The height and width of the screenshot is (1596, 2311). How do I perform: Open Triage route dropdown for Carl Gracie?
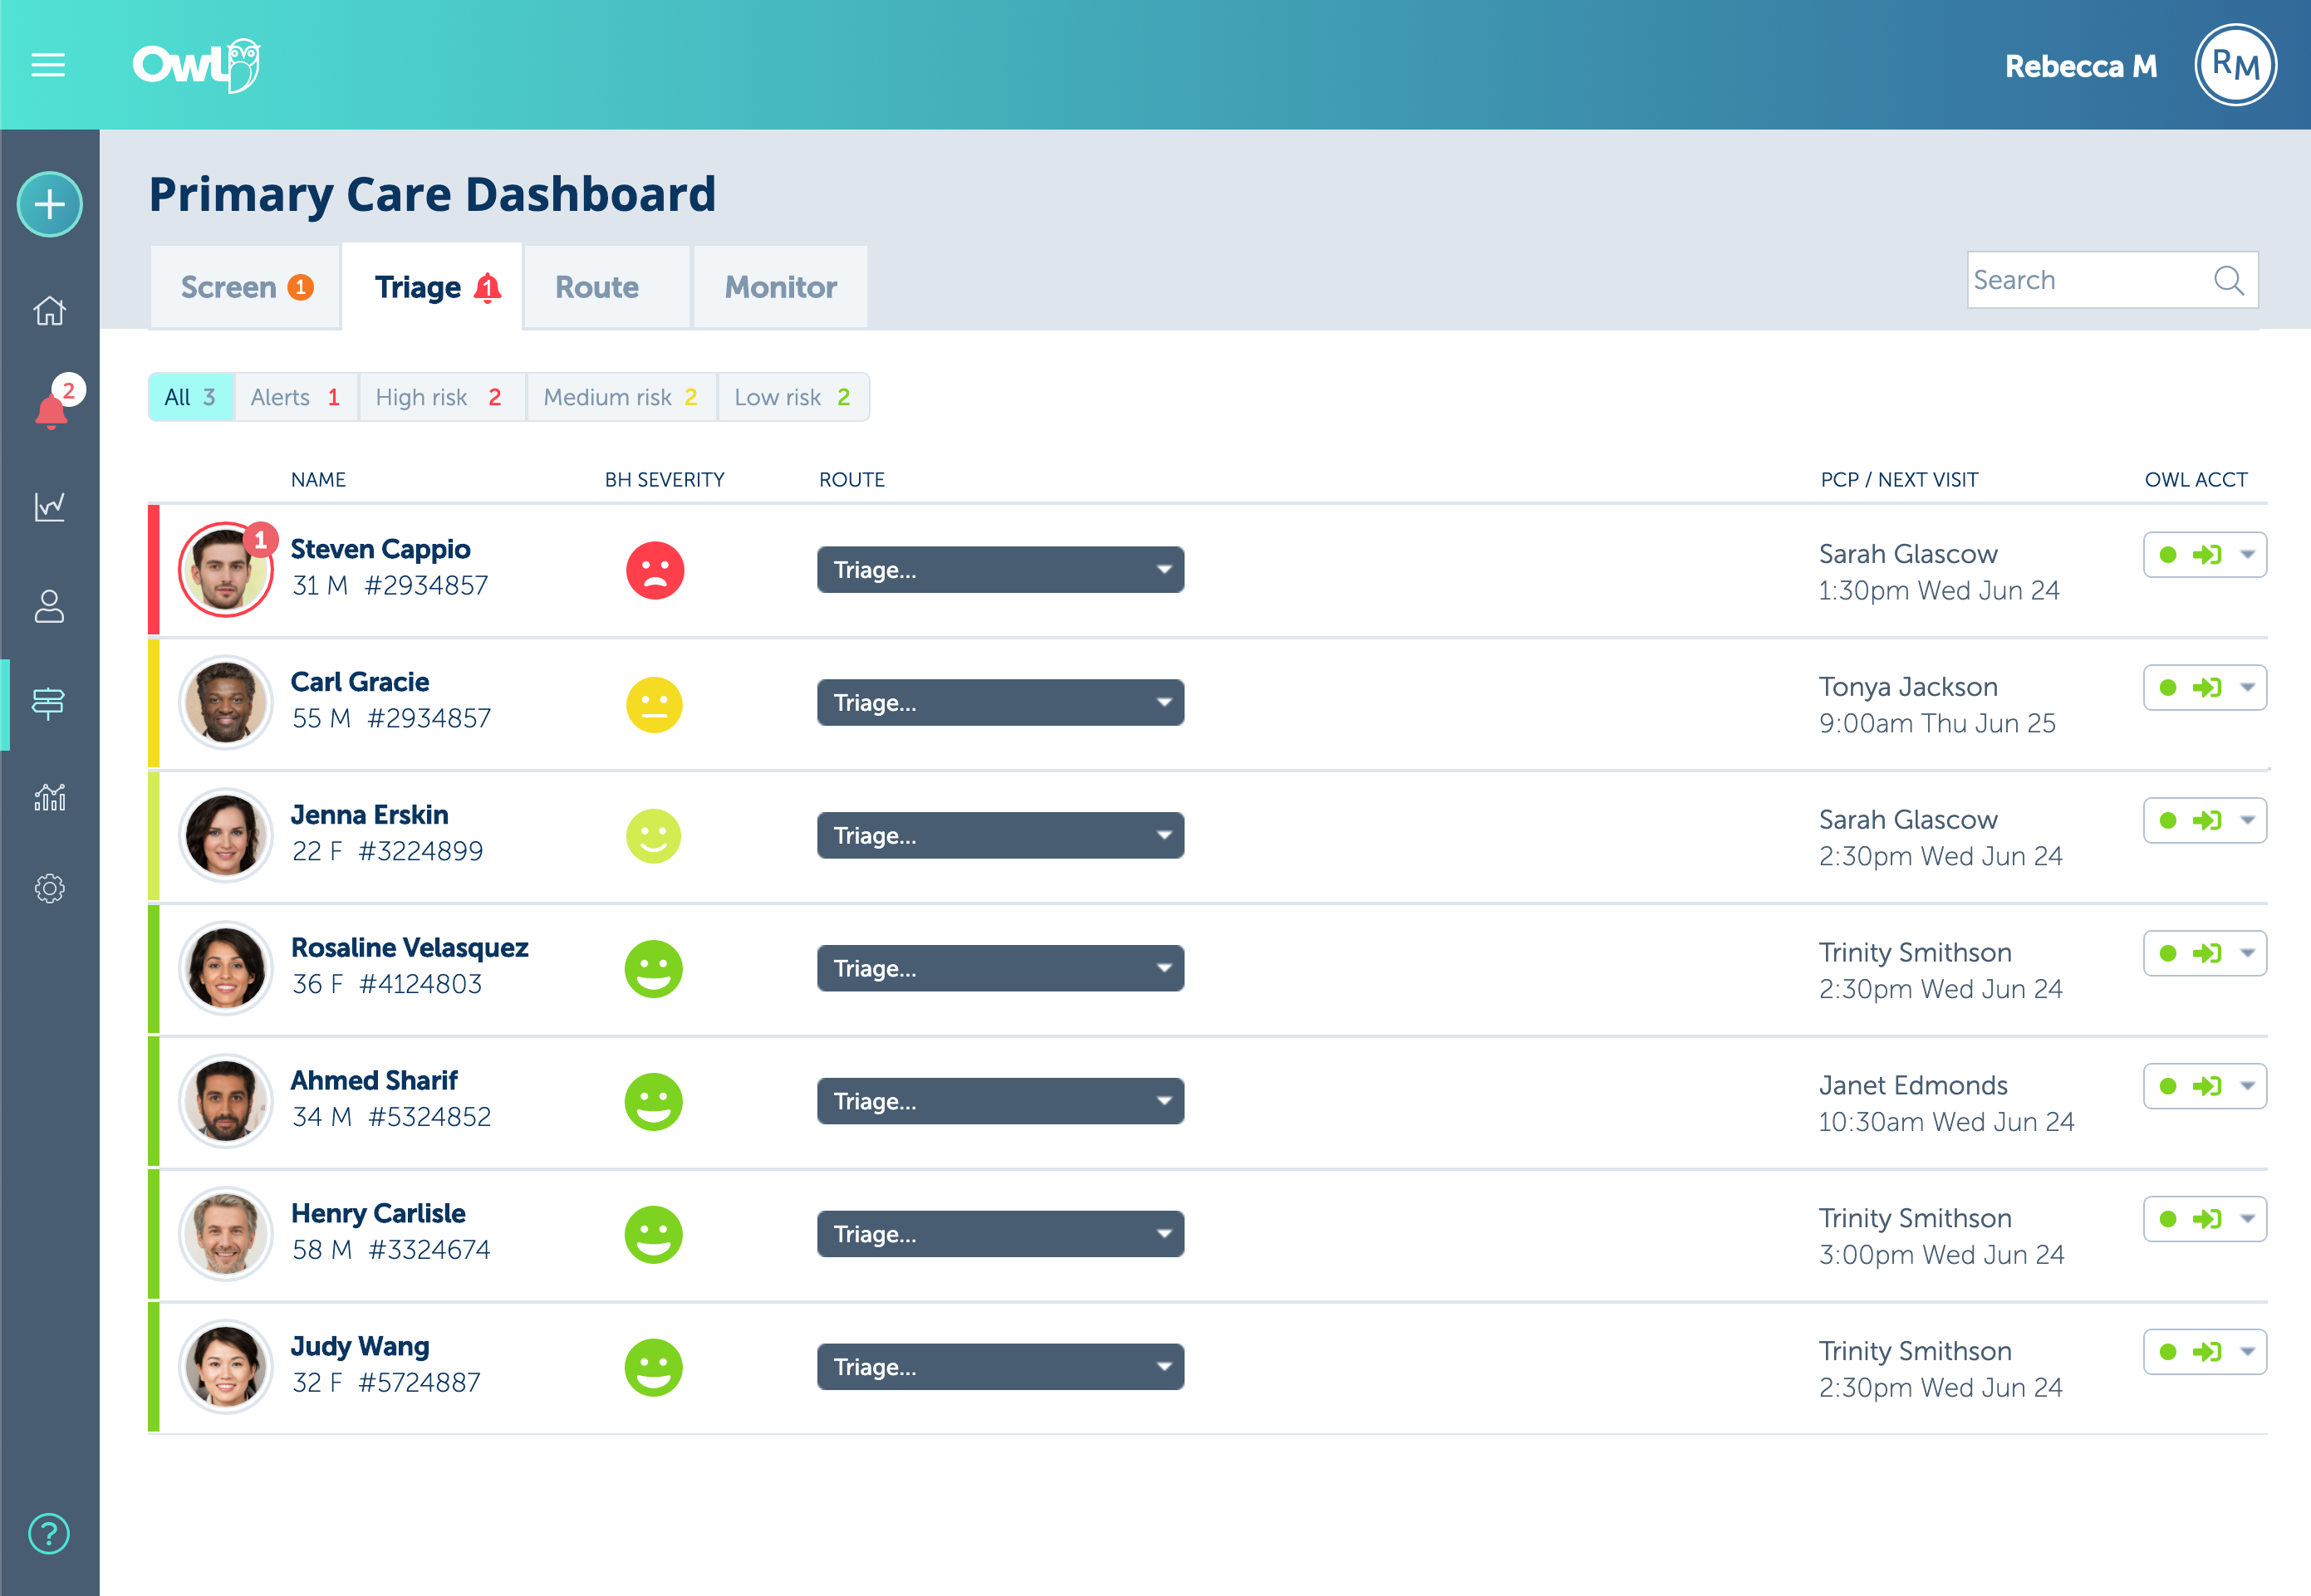1000,703
